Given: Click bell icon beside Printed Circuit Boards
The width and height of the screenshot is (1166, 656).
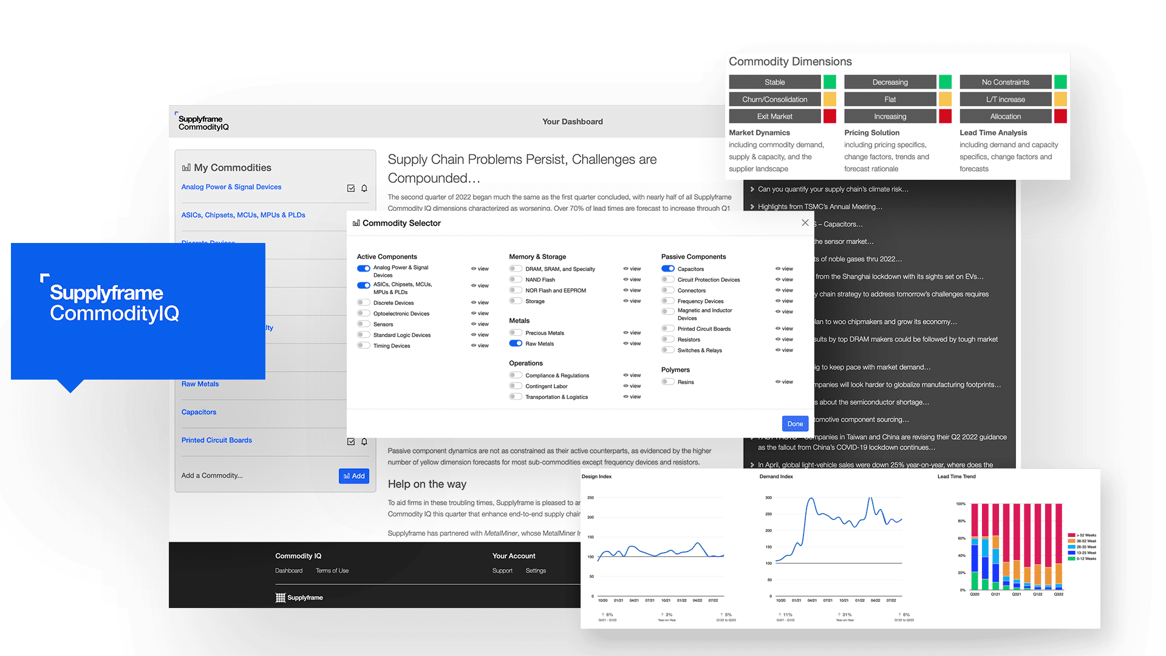Looking at the screenshot, I should (x=364, y=442).
